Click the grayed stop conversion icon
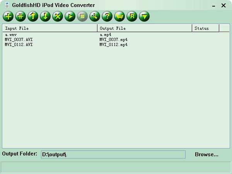 (x=82, y=16)
